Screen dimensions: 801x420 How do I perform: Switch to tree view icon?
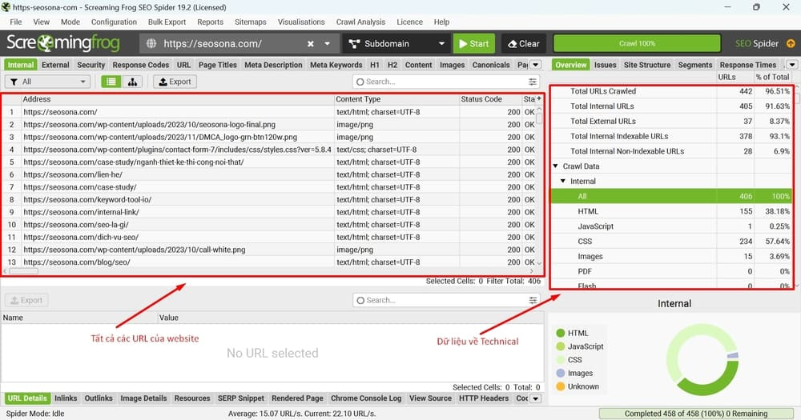tap(132, 82)
